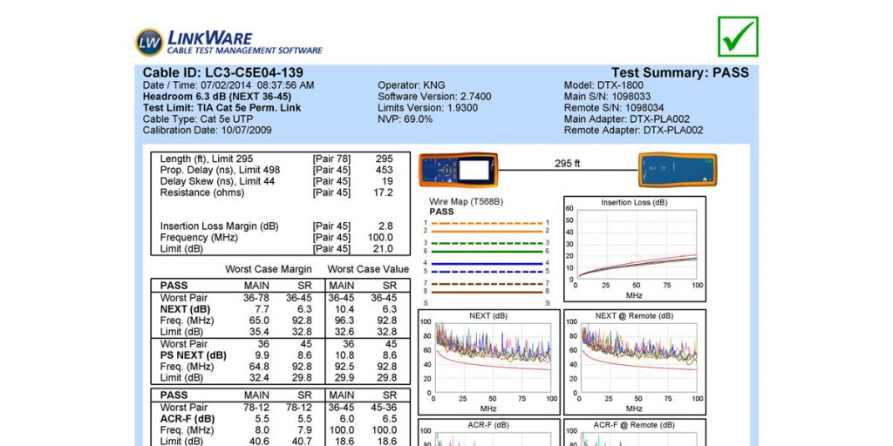Open the NEXT (dB) graph
This screenshot has height=446, width=893.
(488, 362)
